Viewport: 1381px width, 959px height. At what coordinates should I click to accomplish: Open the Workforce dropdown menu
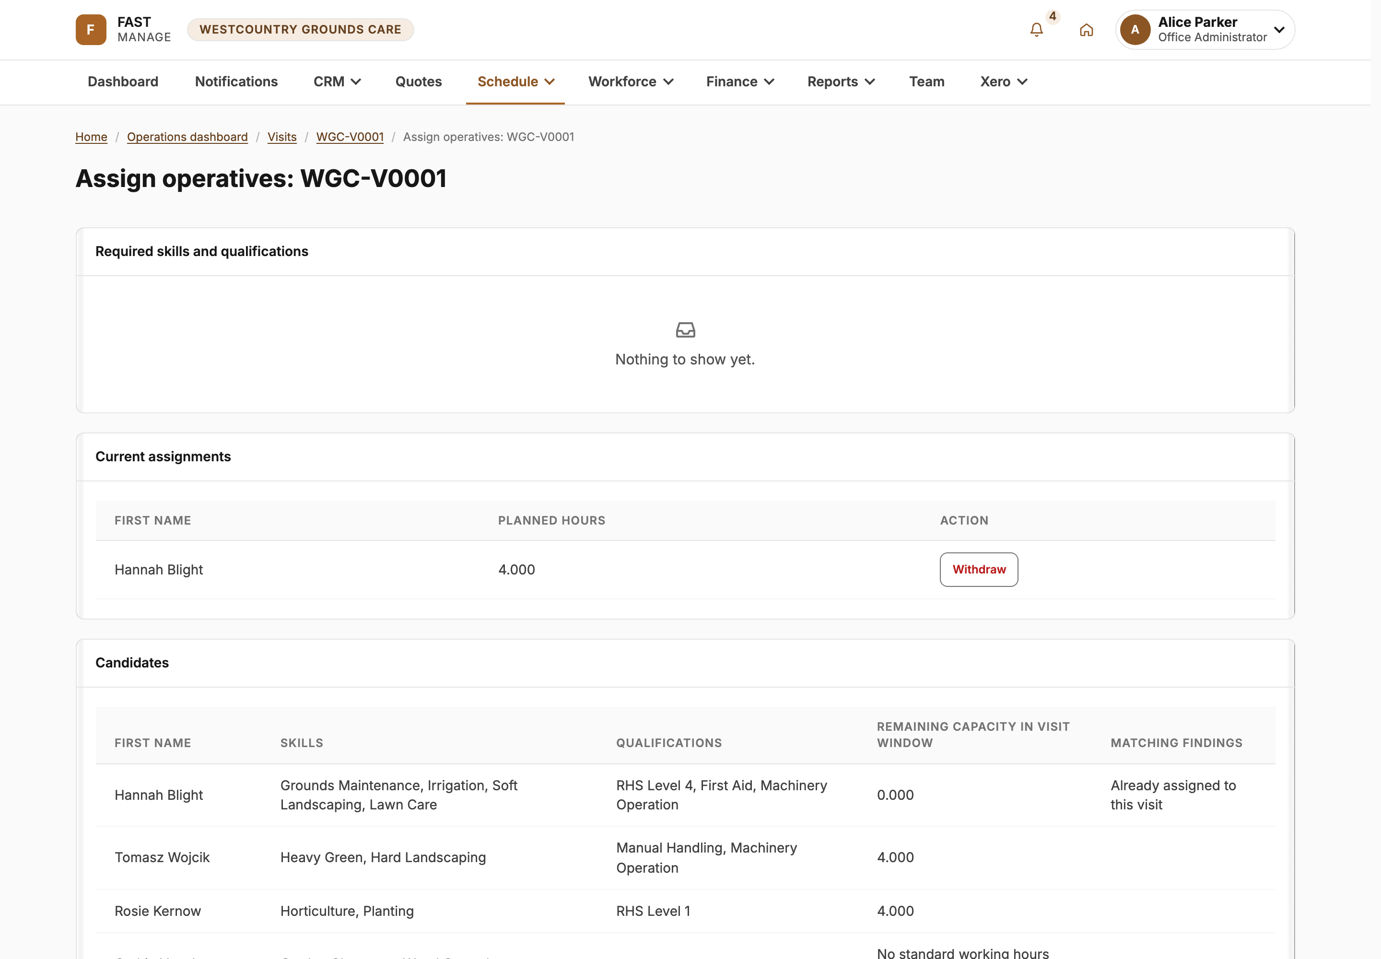(x=631, y=82)
